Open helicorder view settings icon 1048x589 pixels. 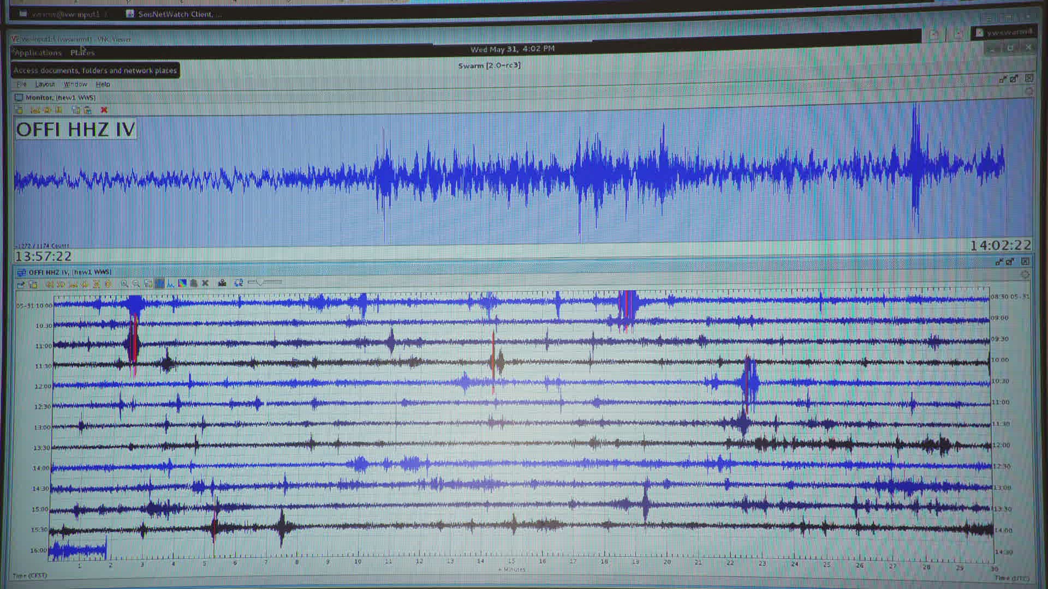pyautogui.click(x=33, y=284)
